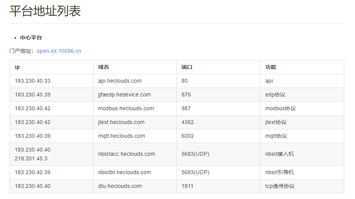Click the 183.230.40.33 IP address cell
Viewport: 355px width, 199px height.
click(x=33, y=81)
